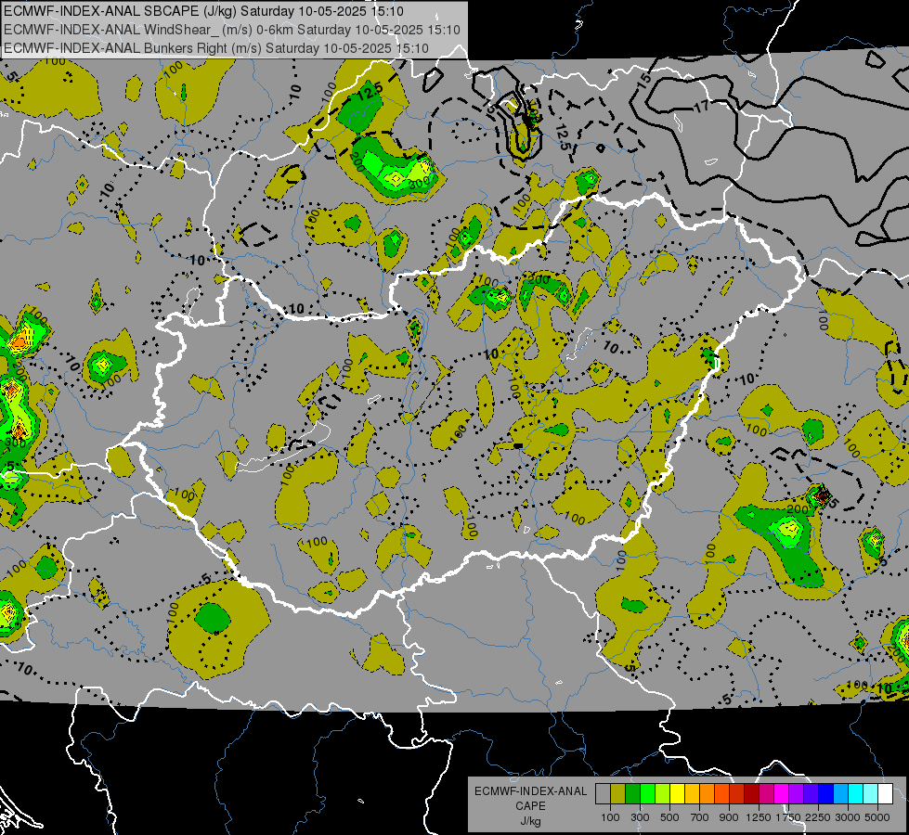
Task: Click the legend title ECMWF-INDEX-ANAL
Action: pyautogui.click(x=530, y=791)
